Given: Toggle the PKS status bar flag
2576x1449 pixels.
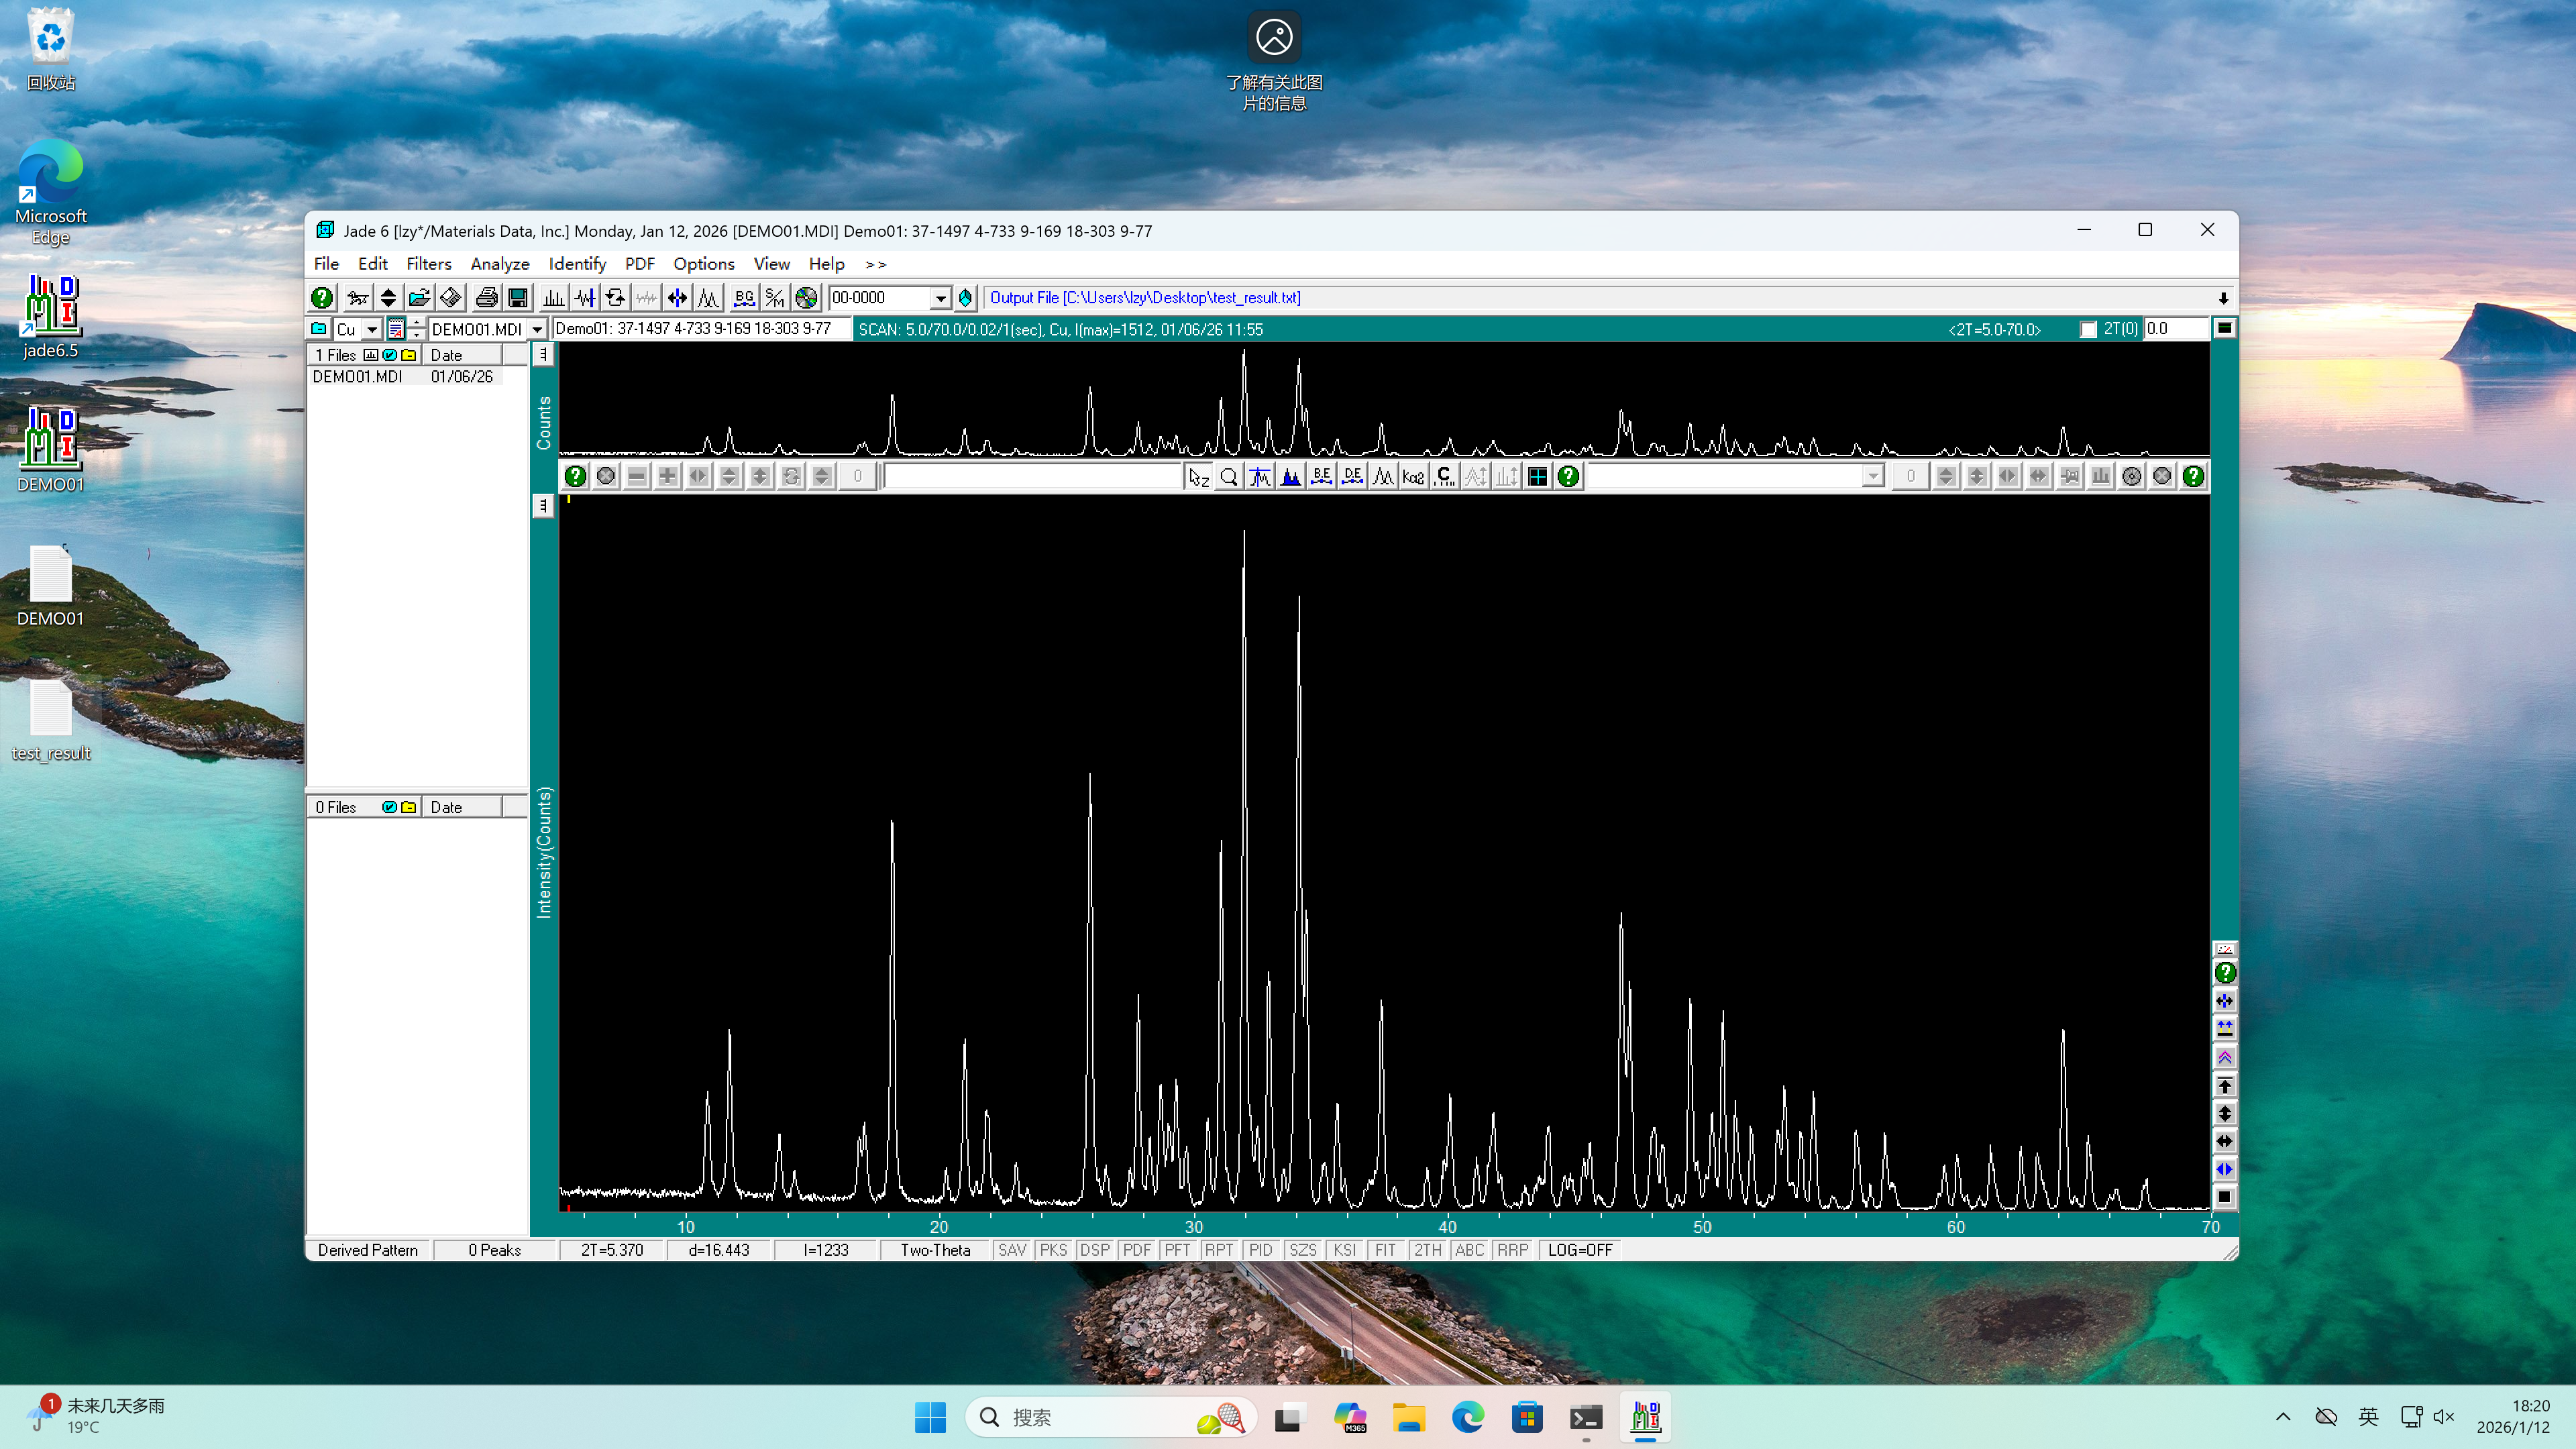Looking at the screenshot, I should point(1053,1250).
